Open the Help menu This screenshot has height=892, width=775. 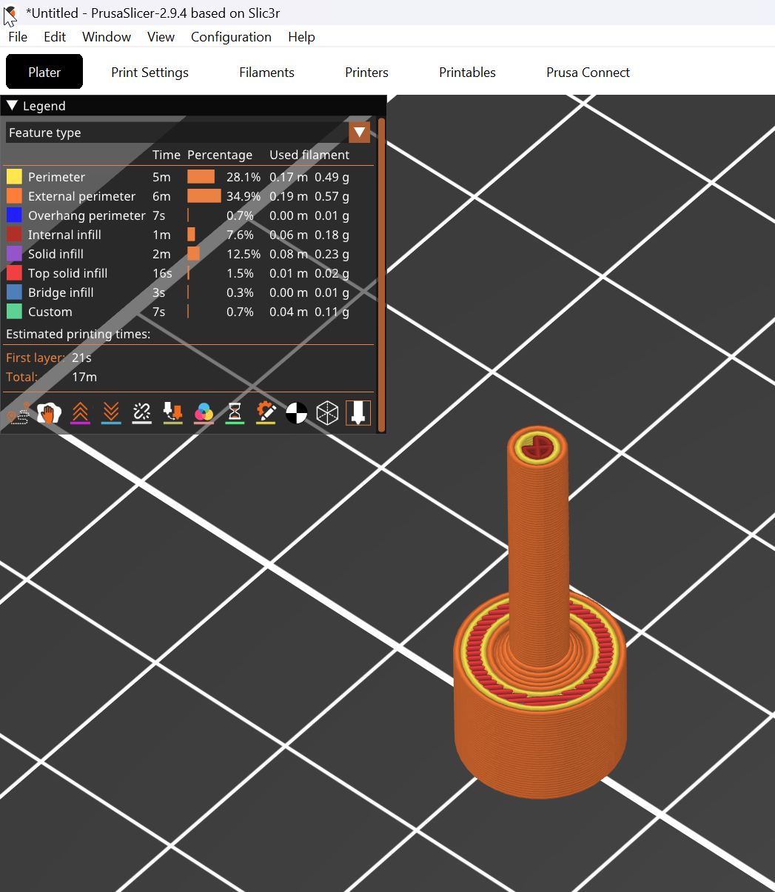(301, 37)
